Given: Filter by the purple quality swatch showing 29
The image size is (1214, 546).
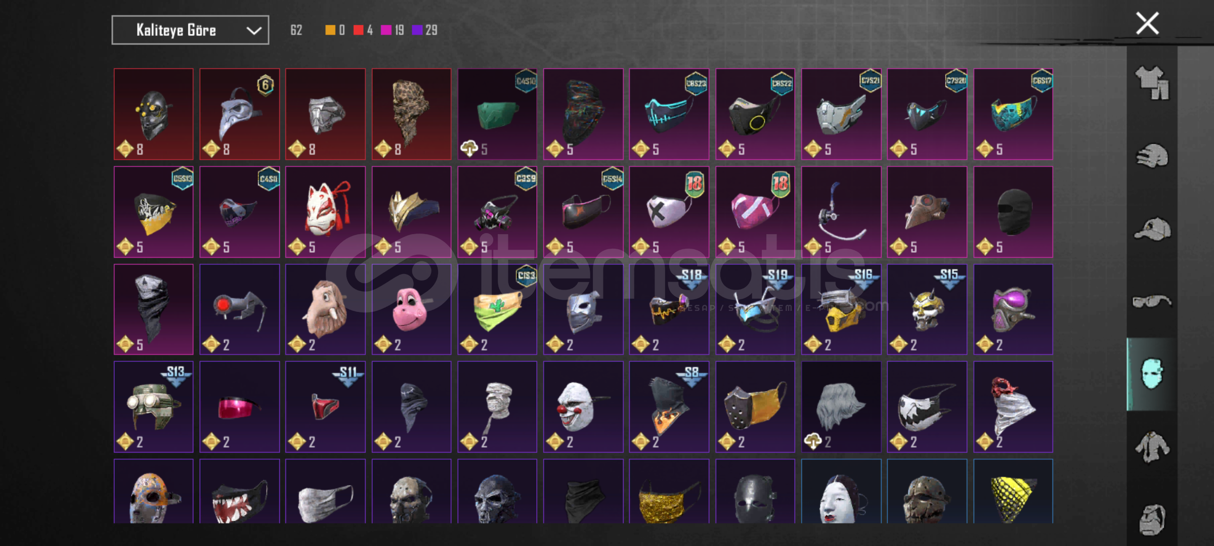Looking at the screenshot, I should [417, 30].
